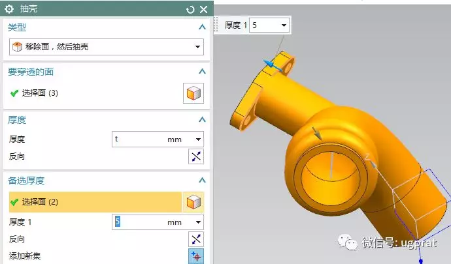Click the 厚度 1 label in dialog
The height and width of the screenshot is (264, 451).
(20, 222)
